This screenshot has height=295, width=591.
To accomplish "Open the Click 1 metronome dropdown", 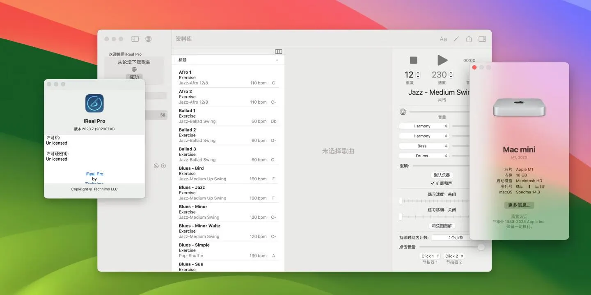I will (430, 256).
